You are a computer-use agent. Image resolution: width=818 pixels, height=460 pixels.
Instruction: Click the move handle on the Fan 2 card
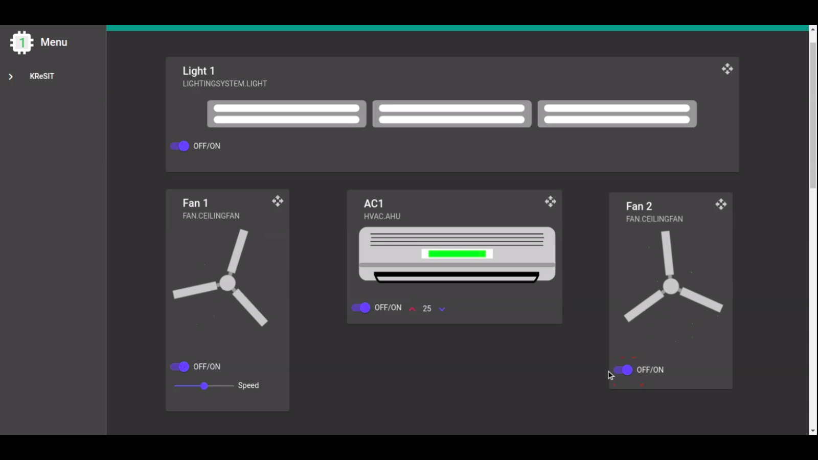722,204
